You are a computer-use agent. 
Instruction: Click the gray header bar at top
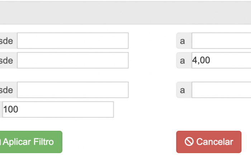[126, 13]
